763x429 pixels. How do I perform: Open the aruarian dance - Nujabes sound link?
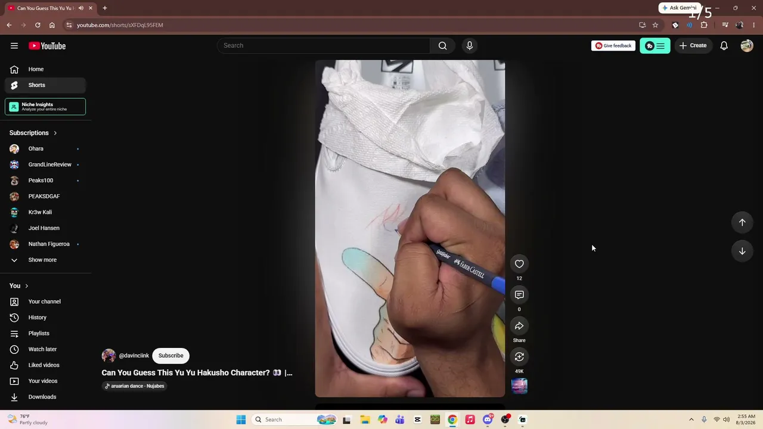pyautogui.click(x=135, y=386)
